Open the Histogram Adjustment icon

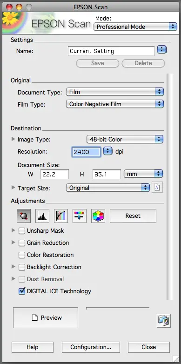(x=42, y=216)
